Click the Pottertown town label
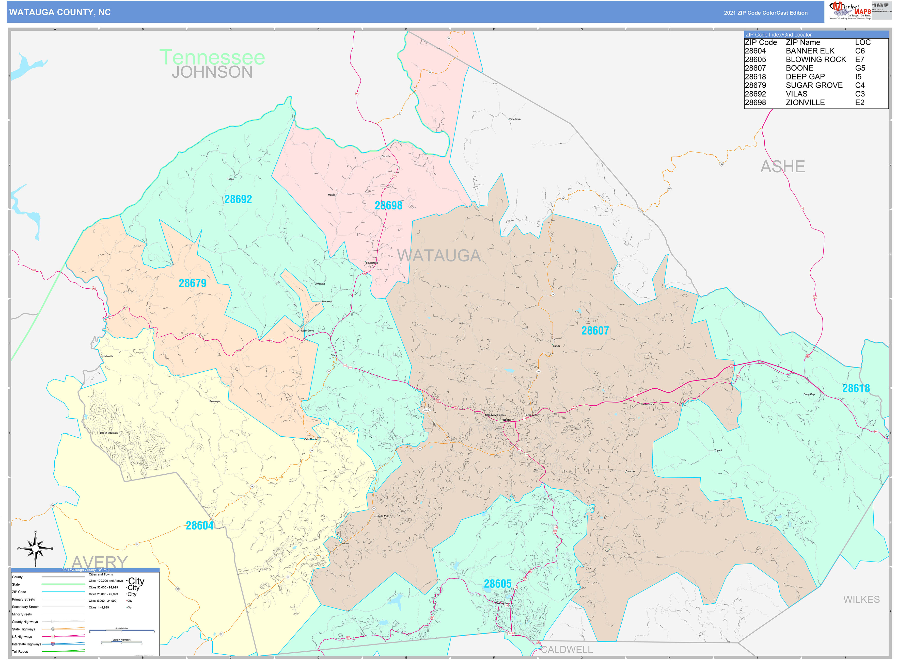897x660 pixels. [x=514, y=119]
